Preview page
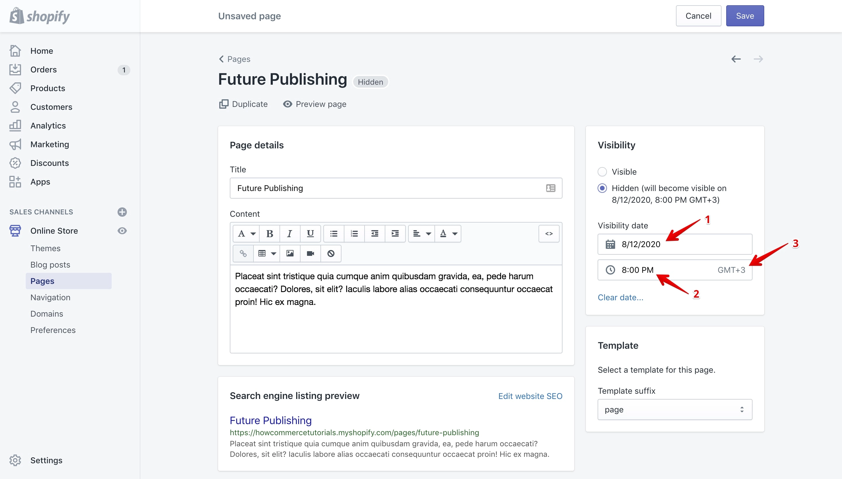 point(315,104)
